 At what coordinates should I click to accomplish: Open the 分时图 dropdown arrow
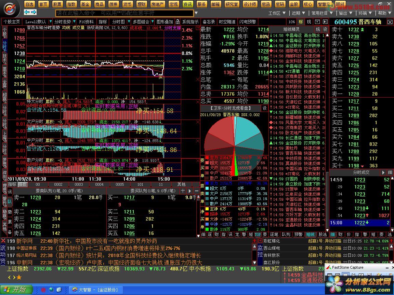(129, 22)
